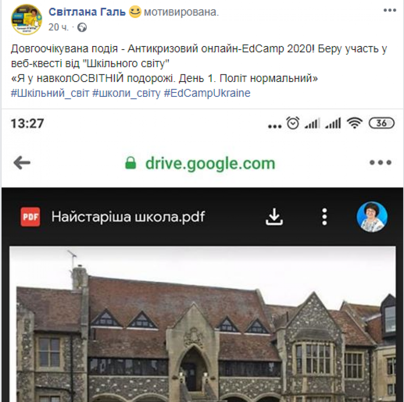Open the 20 ч. post timestamp
Viewport: 404px width, 402px height.
click(x=59, y=27)
